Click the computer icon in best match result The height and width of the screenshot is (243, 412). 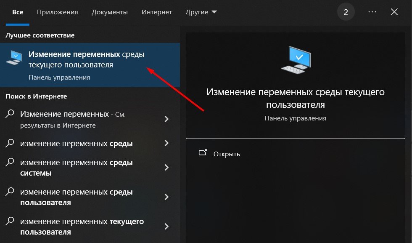click(13, 57)
